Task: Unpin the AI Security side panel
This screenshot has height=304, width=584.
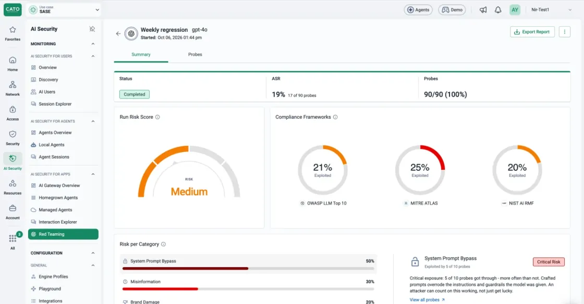Action: [x=92, y=29]
